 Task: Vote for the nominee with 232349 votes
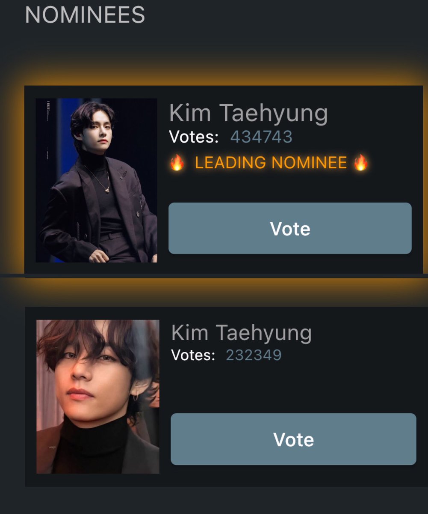(x=293, y=439)
